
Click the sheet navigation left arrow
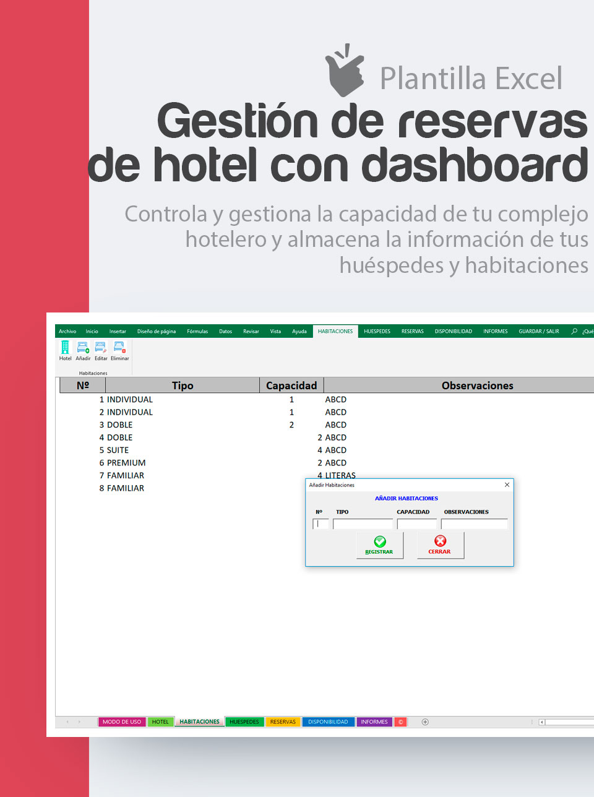[67, 722]
